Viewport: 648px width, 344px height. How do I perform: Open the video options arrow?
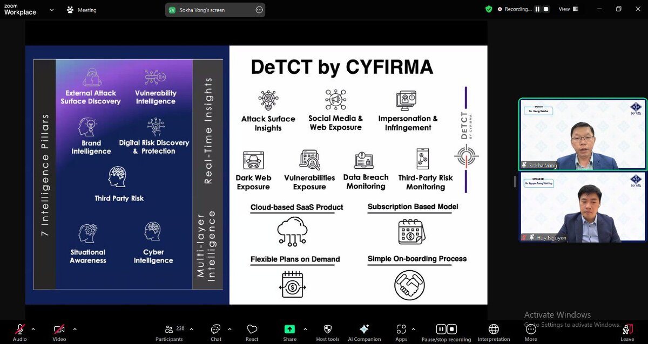click(74, 329)
